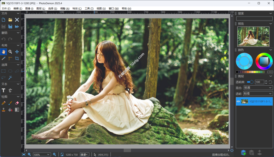
Task: Open the 图层 (Layer) menu
Action: (41, 9)
